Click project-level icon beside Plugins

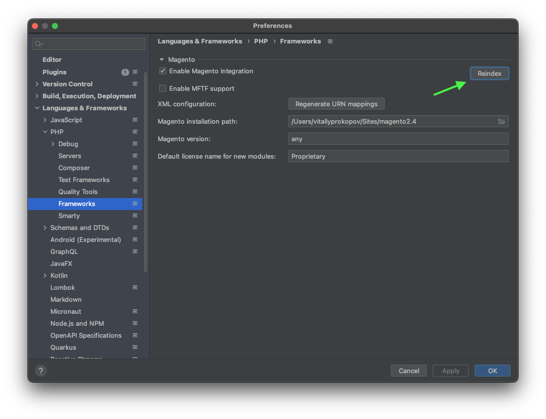click(x=135, y=72)
